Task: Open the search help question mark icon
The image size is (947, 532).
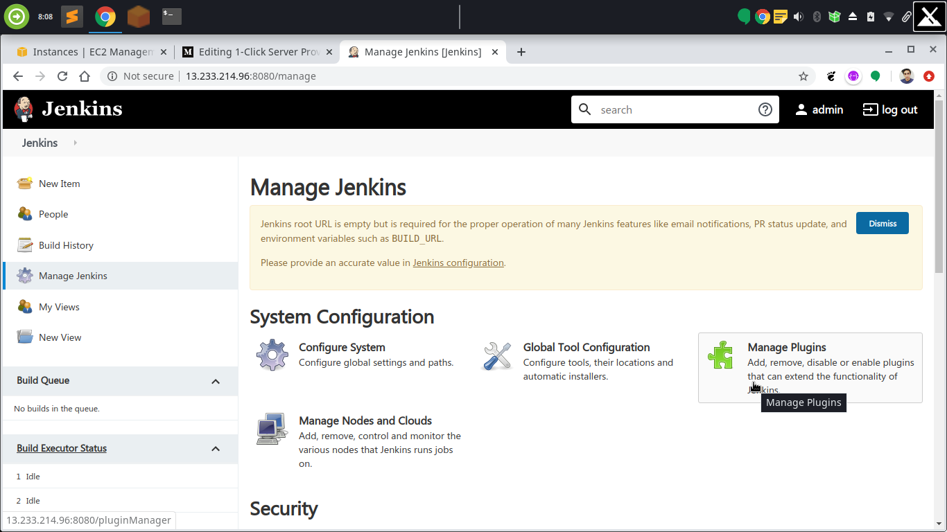Action: (x=765, y=109)
